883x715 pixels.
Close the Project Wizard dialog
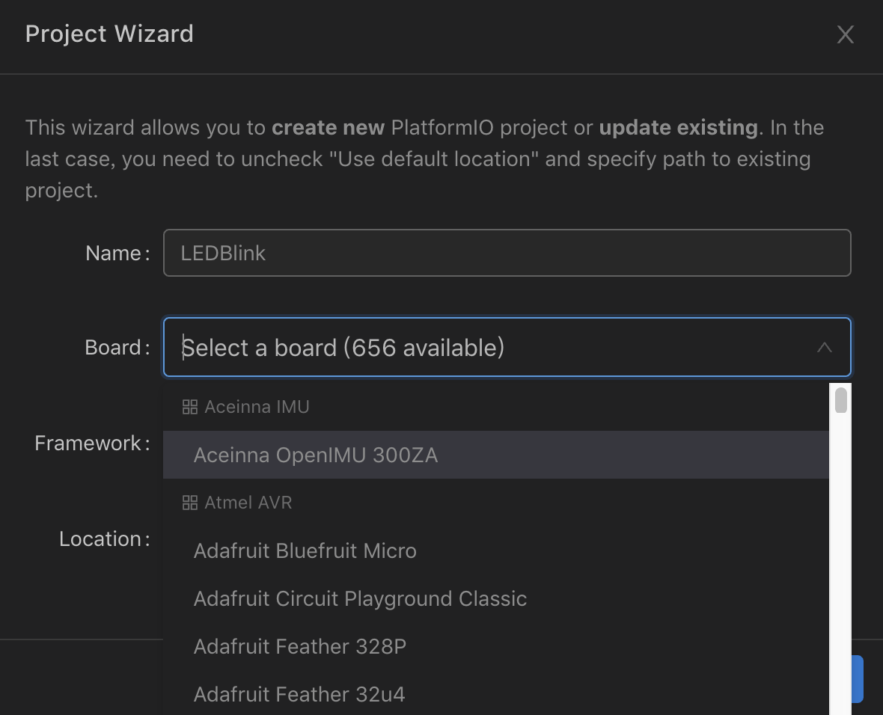(x=845, y=34)
